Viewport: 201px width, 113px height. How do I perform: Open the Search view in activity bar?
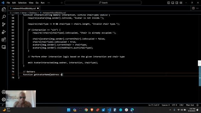4,17
